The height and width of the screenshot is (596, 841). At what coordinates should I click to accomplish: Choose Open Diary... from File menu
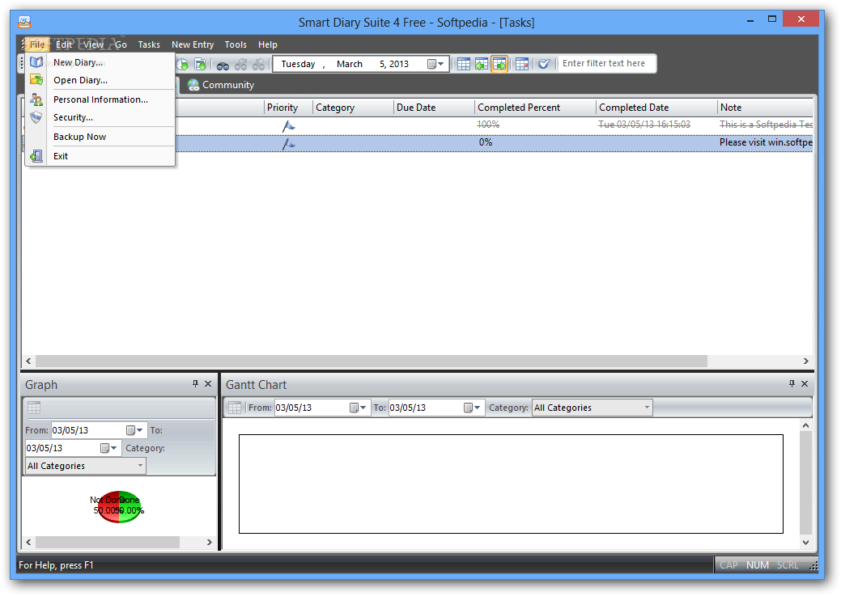(x=100, y=80)
